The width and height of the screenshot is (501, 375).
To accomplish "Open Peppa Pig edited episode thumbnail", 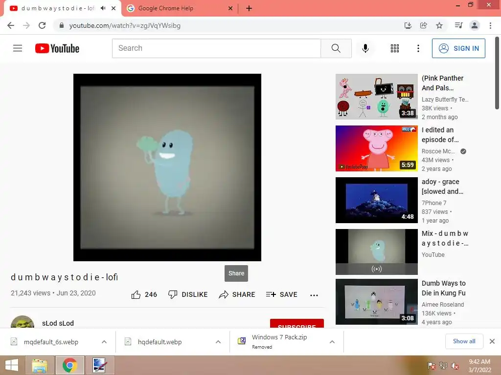I will point(376,148).
